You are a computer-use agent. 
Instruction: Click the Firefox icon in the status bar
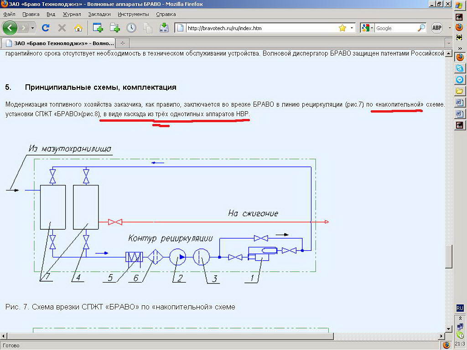pos(446,345)
